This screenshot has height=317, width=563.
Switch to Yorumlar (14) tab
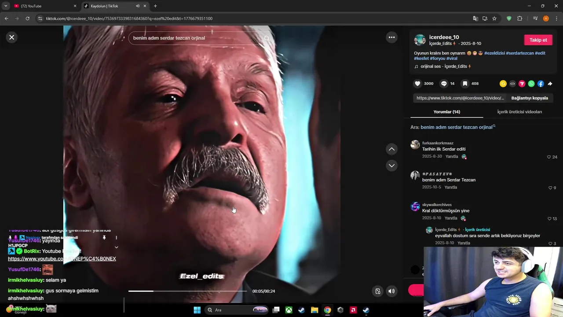pyautogui.click(x=446, y=112)
